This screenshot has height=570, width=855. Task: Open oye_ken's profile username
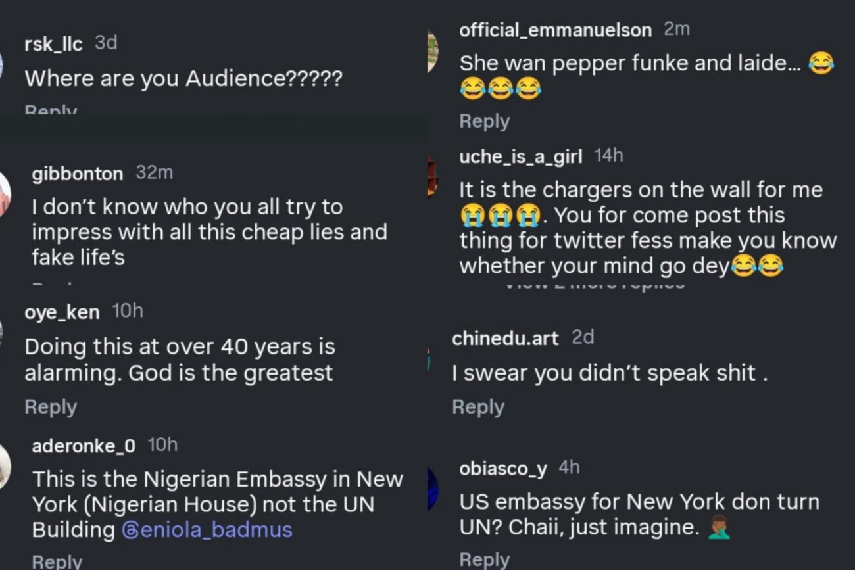click(62, 312)
